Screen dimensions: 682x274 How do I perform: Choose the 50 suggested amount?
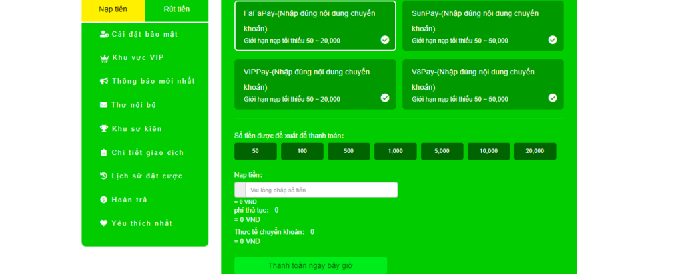(x=256, y=151)
